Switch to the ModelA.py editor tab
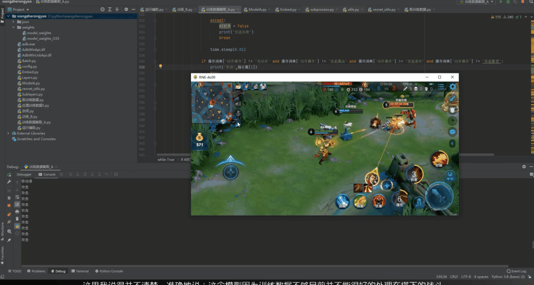The width and height of the screenshot is (534, 285). (x=257, y=10)
